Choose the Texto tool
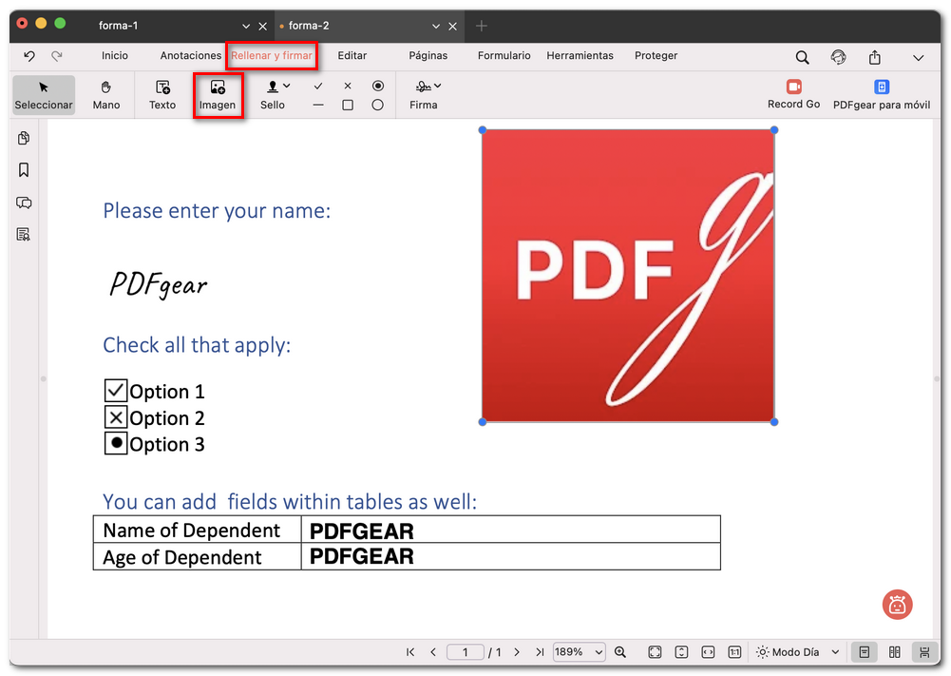The width and height of the screenshot is (951, 676). pos(162,95)
